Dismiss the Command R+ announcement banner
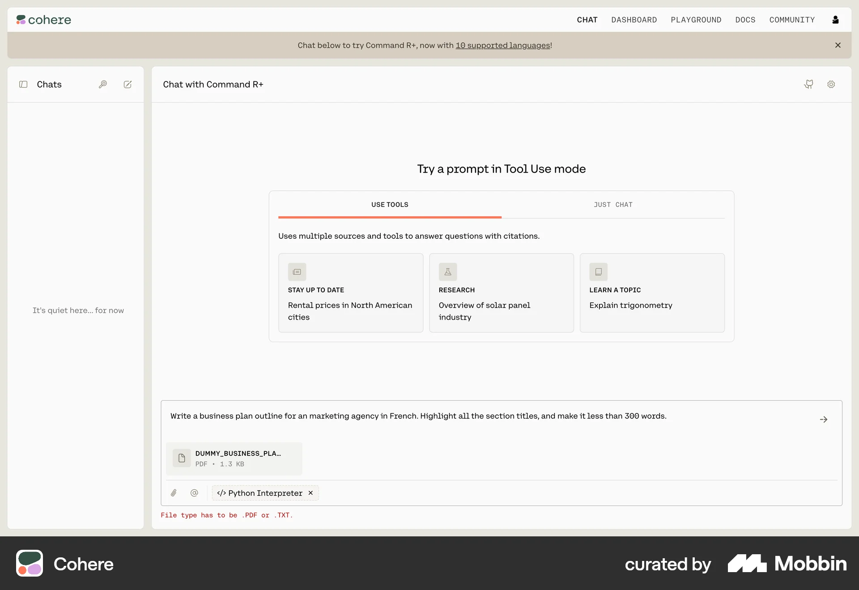 838,45
